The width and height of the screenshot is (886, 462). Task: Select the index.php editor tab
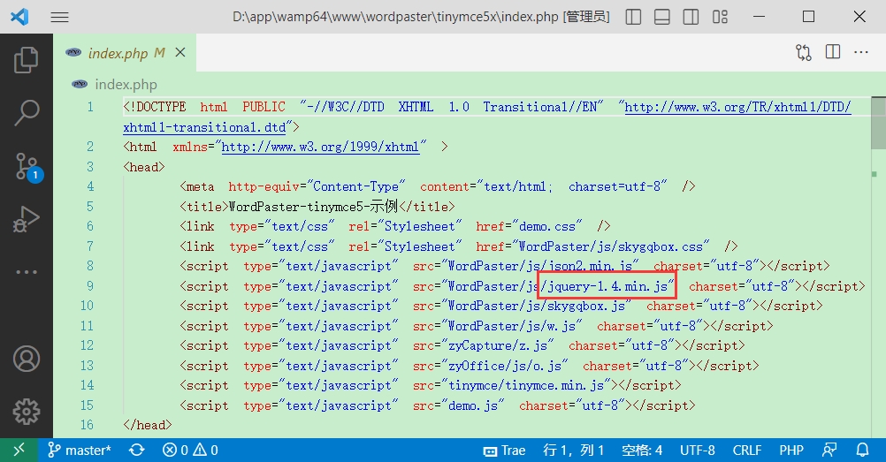pos(118,53)
